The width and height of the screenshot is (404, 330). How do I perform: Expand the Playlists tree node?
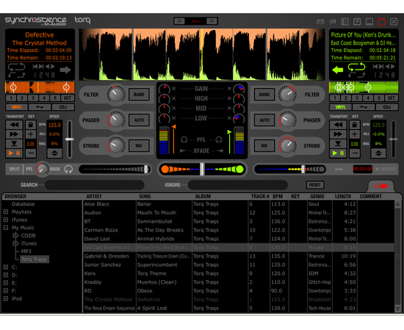coord(6,212)
